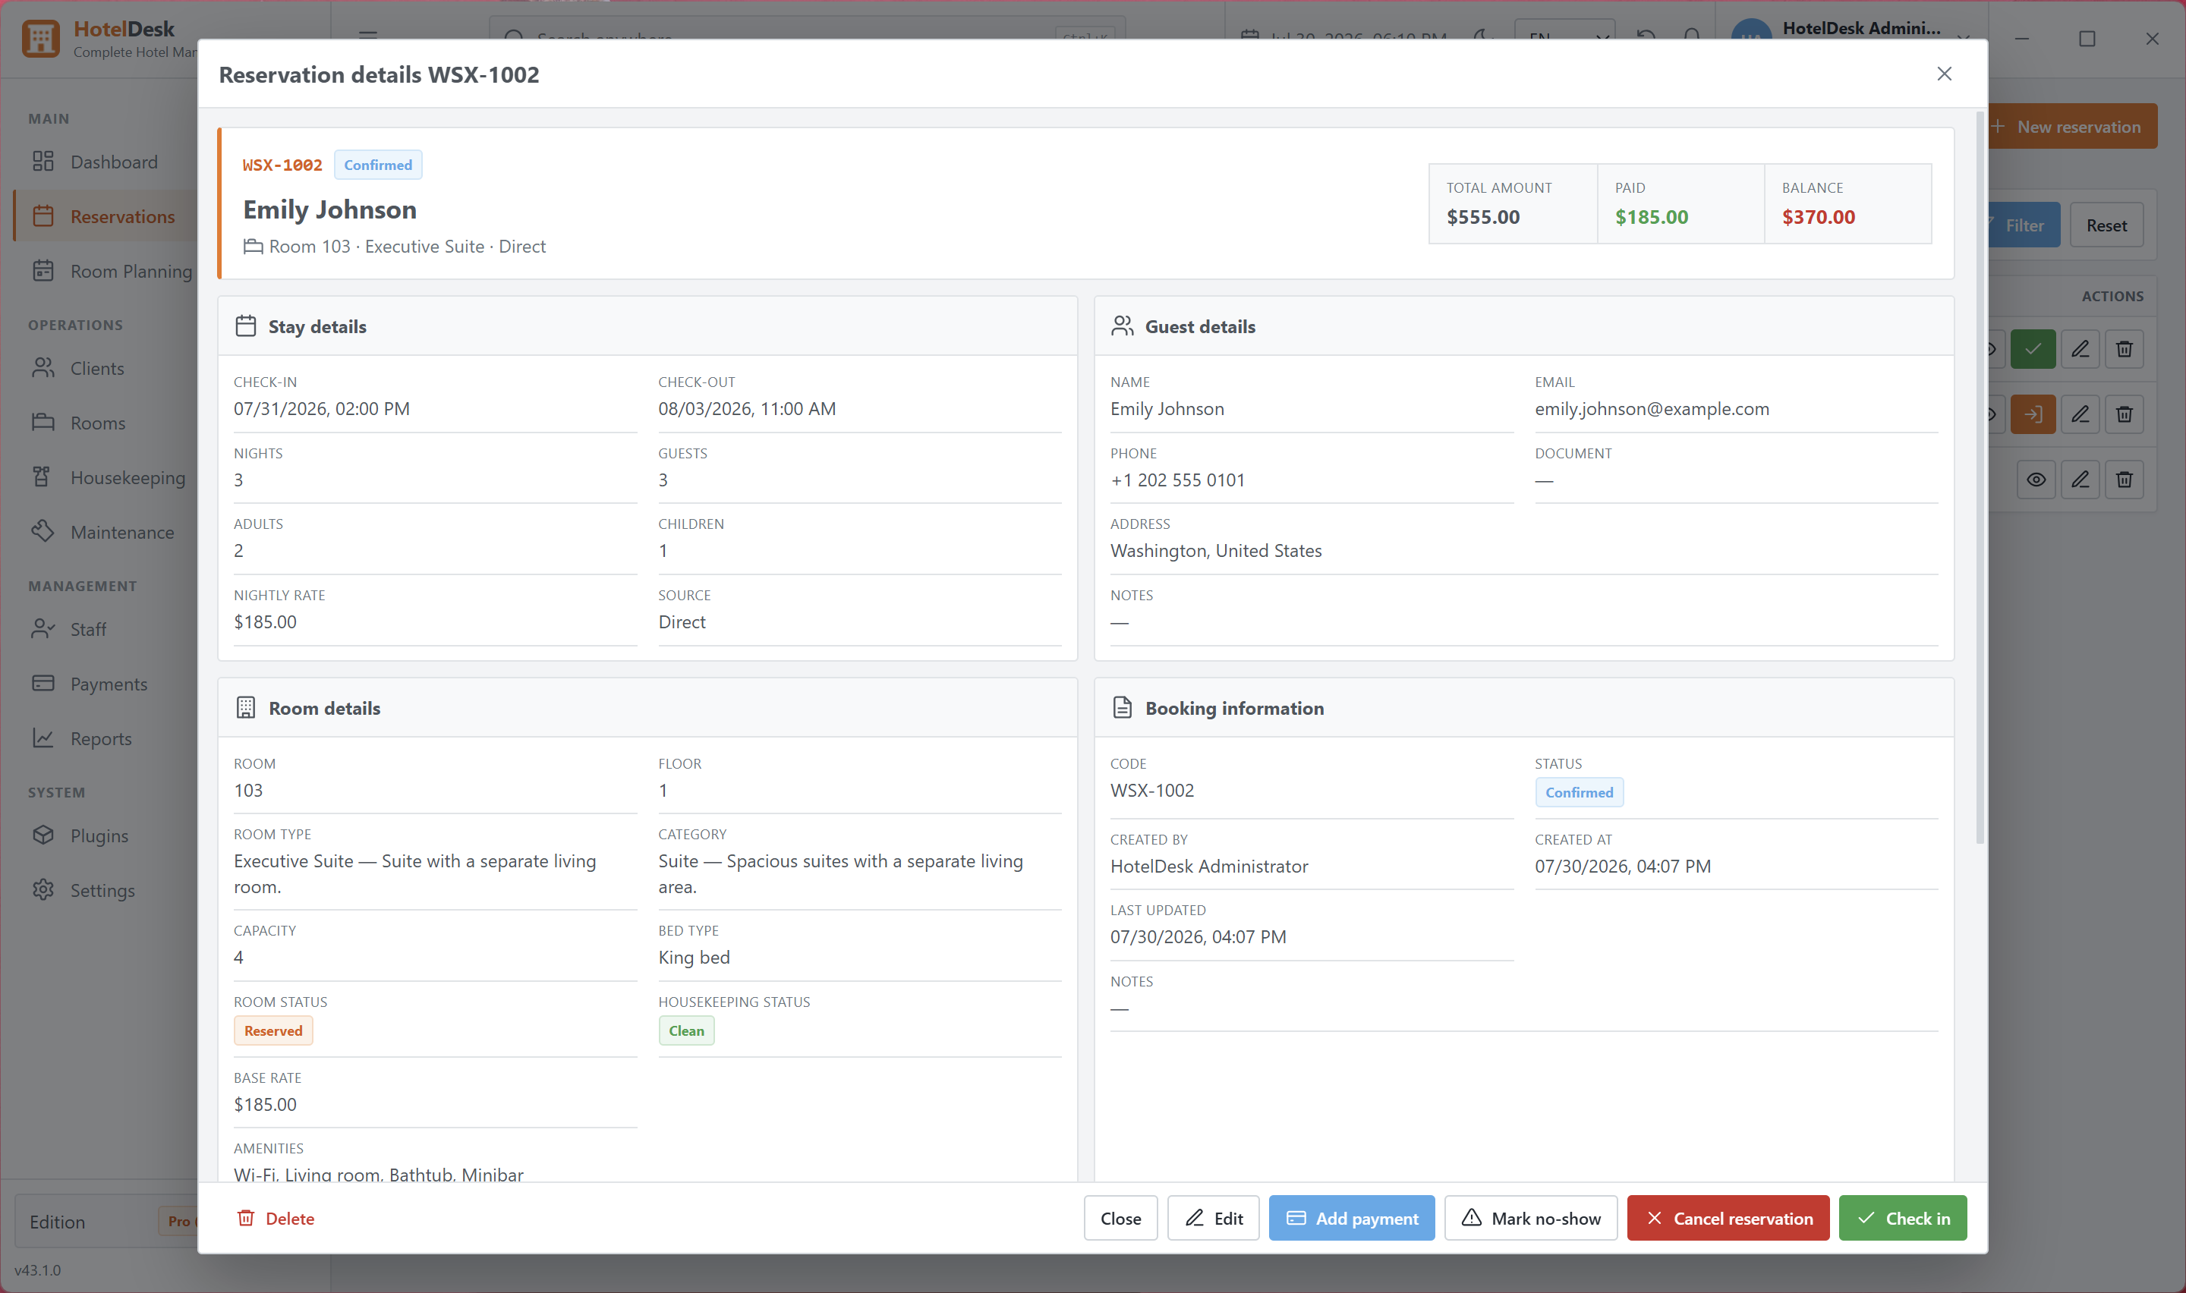The height and width of the screenshot is (1293, 2186).
Task: Click the modal's vertical scrollbar
Action: [x=1980, y=477]
